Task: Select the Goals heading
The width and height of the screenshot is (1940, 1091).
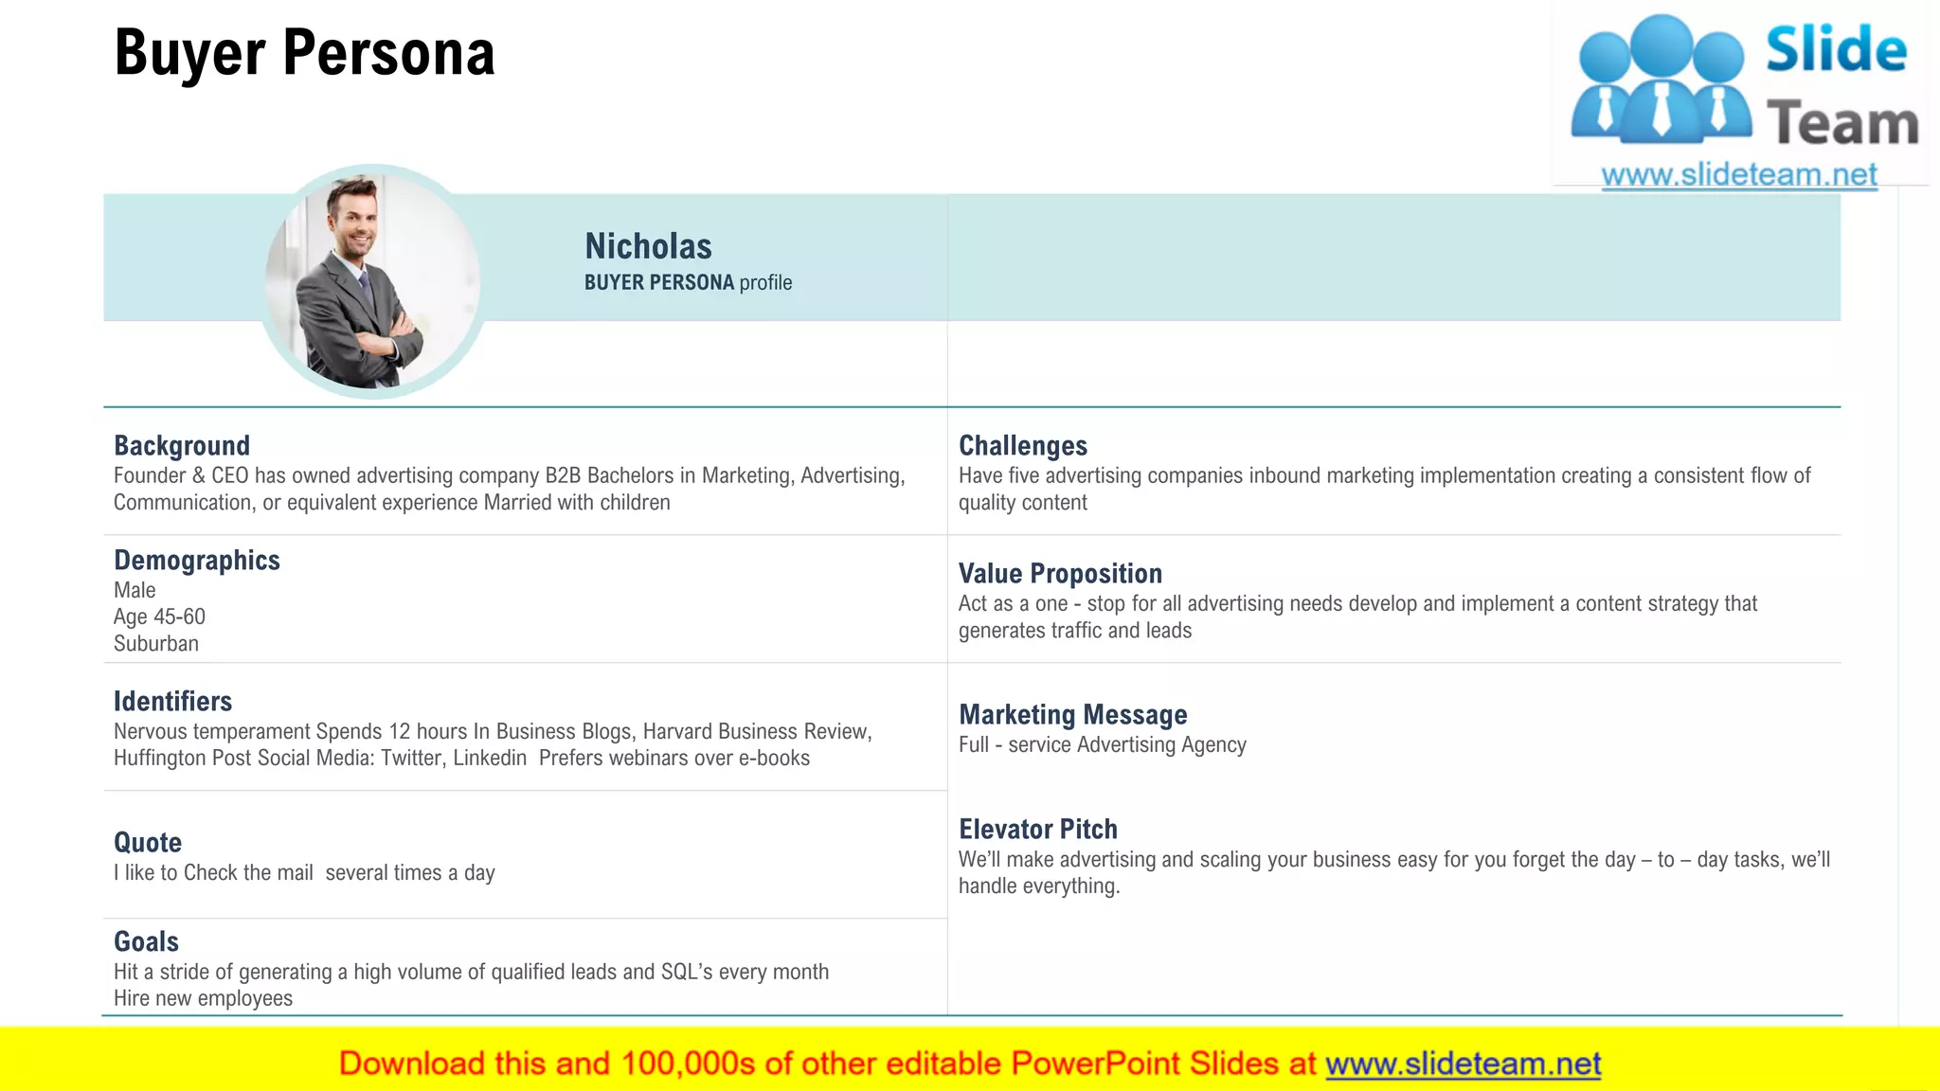Action: pos(146,941)
